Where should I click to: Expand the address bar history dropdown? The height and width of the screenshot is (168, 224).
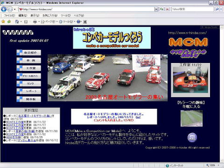click(x=156, y=9)
